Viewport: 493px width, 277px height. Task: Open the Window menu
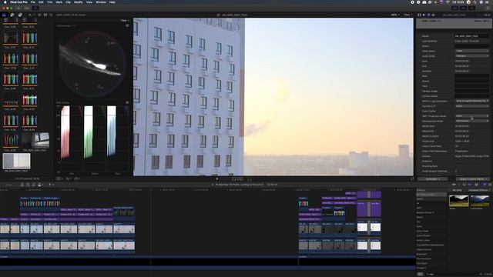click(x=101, y=2)
